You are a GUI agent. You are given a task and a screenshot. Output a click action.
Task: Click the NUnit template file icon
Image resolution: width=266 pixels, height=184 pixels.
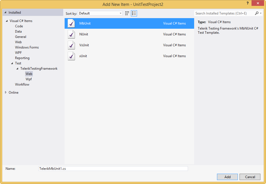click(71, 34)
